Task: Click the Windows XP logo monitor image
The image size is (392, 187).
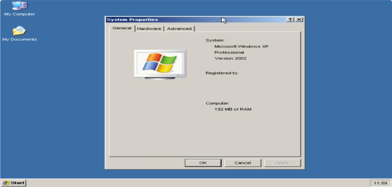Action: 160,64
